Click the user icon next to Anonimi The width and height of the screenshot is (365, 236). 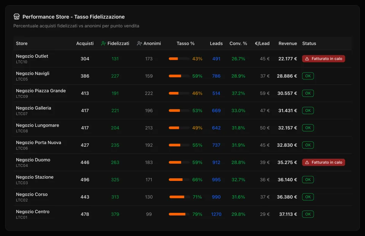click(x=139, y=44)
